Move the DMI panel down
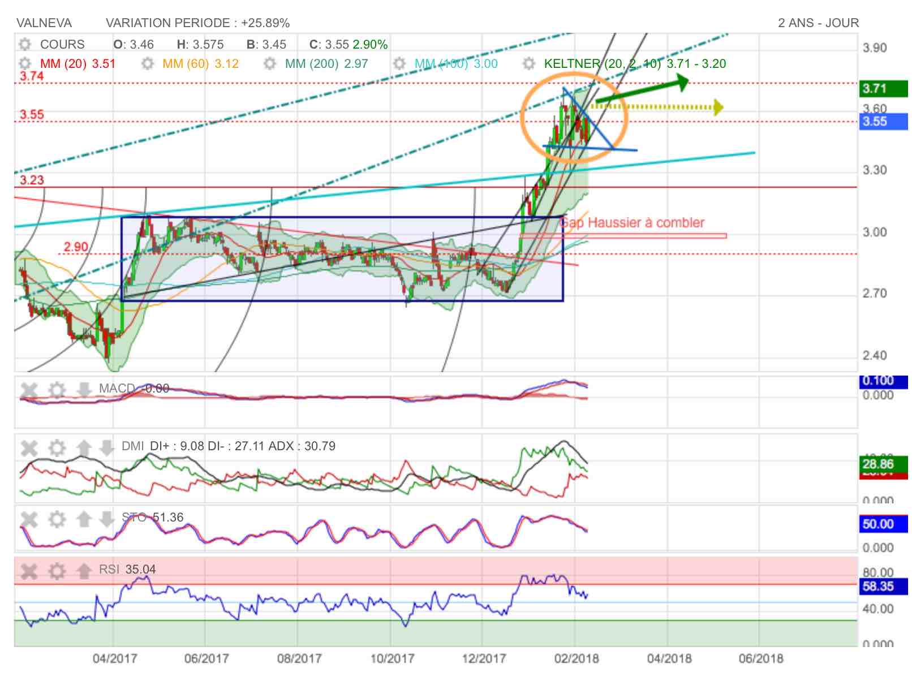Image resolution: width=912 pixels, height=681 pixels. [106, 449]
